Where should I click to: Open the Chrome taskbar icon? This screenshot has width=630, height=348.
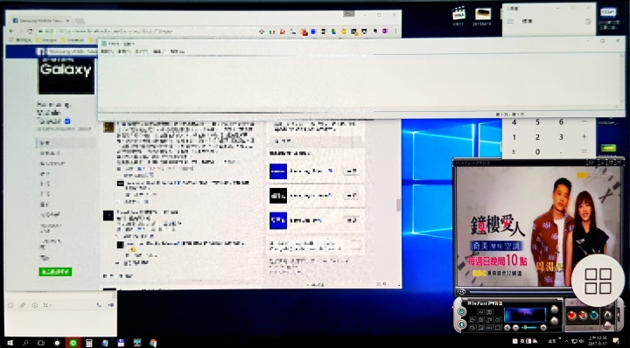(x=153, y=343)
